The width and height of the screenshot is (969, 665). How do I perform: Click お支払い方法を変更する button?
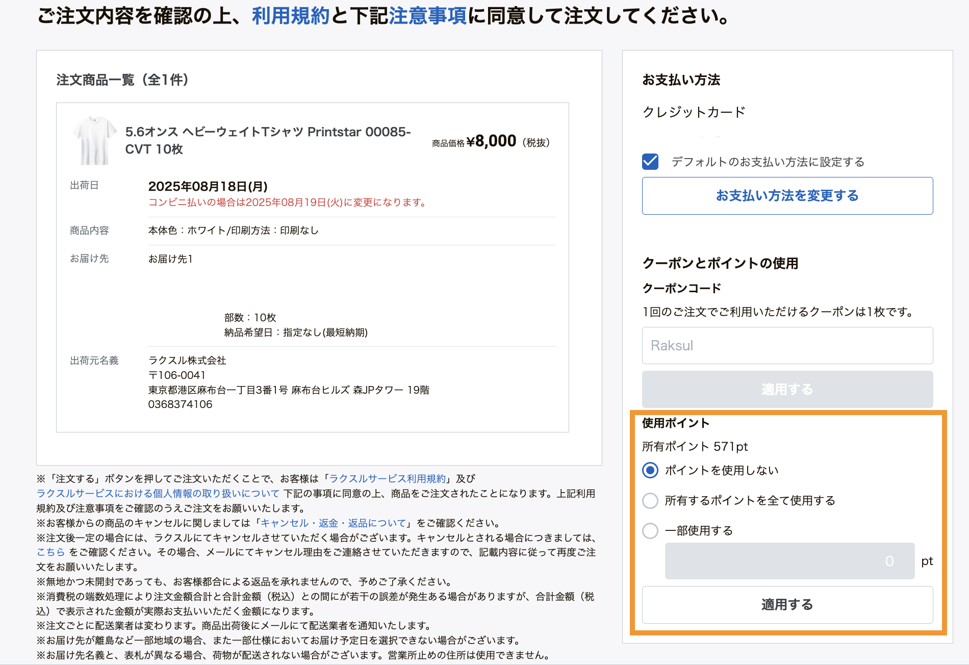[x=787, y=196]
